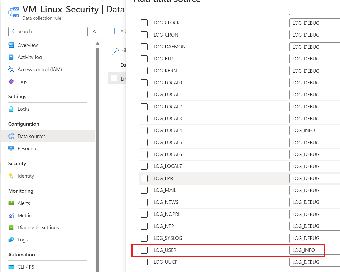
Task: Check the LOG_DAEMON facility checkbox
Action: coord(144,47)
